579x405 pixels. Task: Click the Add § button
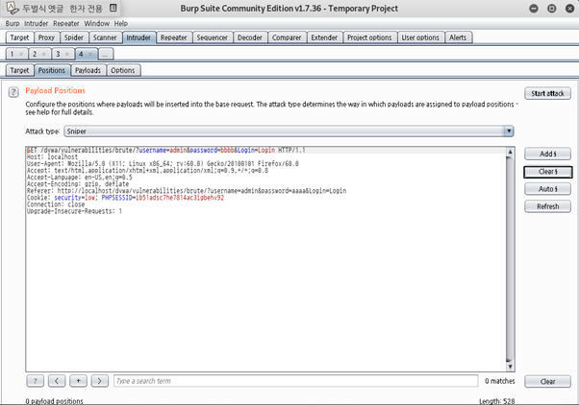(547, 154)
